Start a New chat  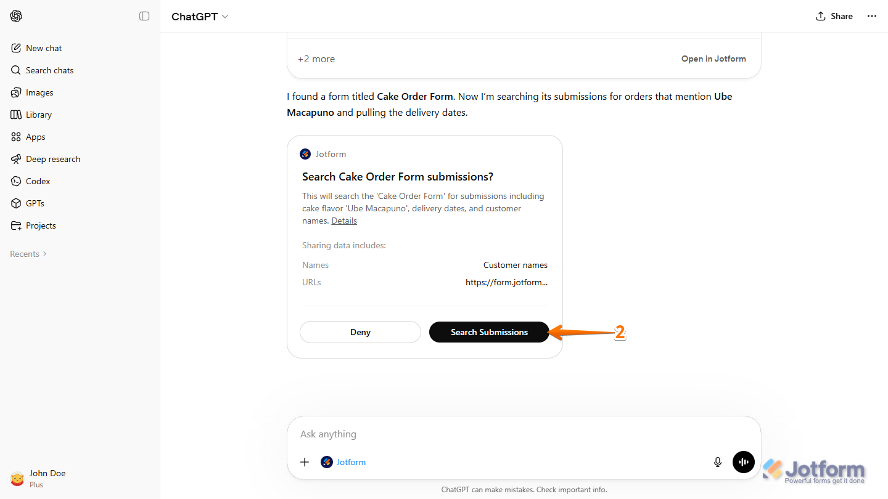coord(43,47)
